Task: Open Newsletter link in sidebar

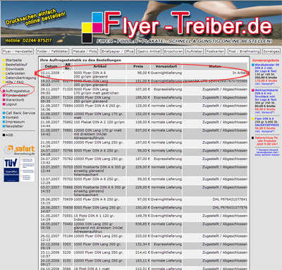Action: point(14,126)
